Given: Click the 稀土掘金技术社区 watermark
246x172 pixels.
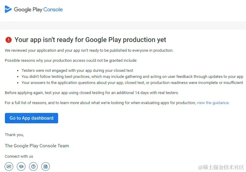Looking at the screenshot, I should pos(221,167).
